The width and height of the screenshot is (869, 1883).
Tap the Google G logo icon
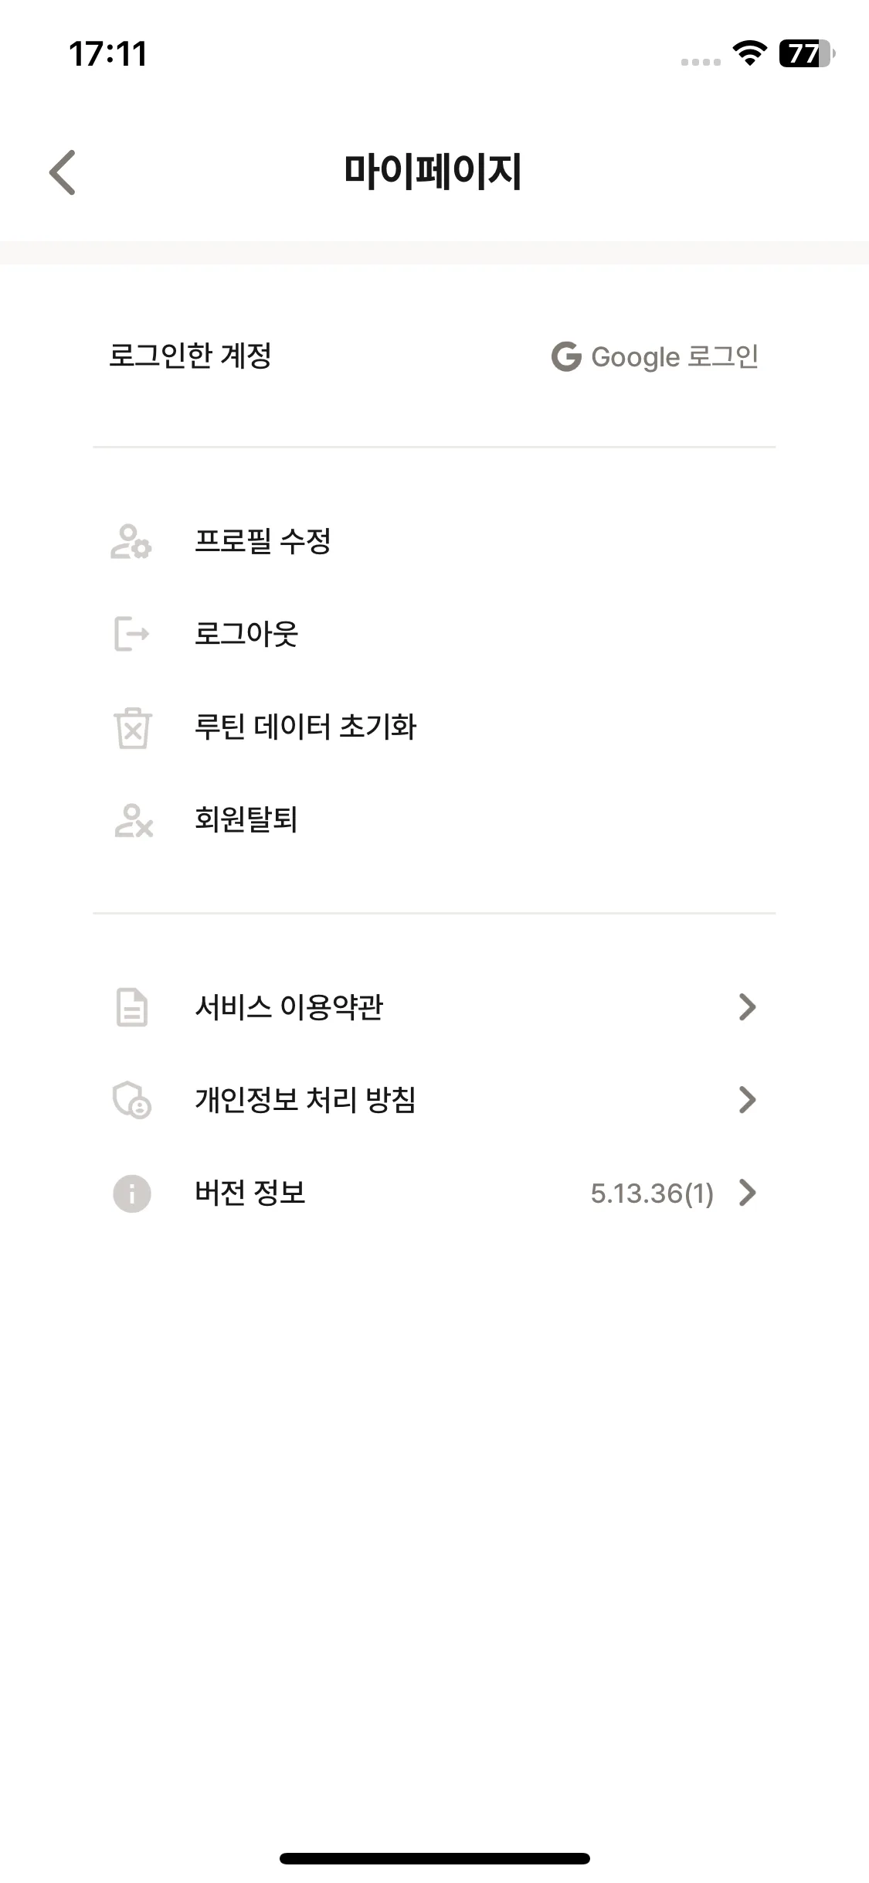click(x=566, y=356)
